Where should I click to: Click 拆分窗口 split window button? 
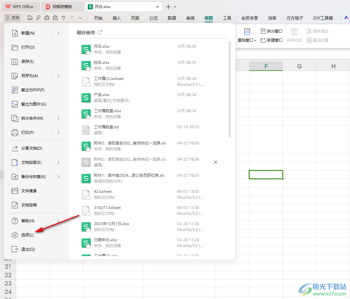(x=271, y=31)
